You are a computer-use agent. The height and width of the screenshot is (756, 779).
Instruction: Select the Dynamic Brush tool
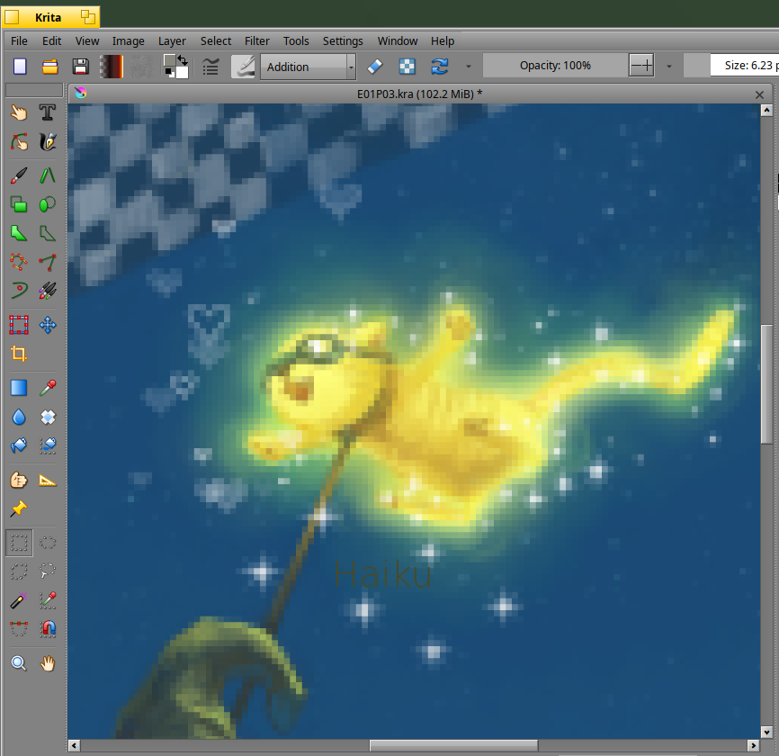19,291
